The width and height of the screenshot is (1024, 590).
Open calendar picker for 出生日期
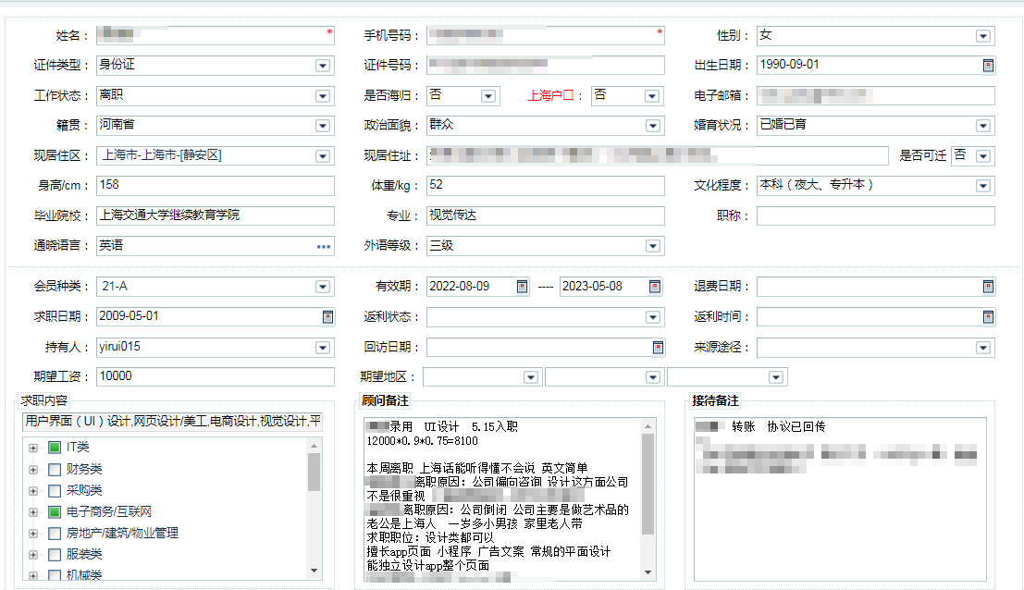(988, 66)
